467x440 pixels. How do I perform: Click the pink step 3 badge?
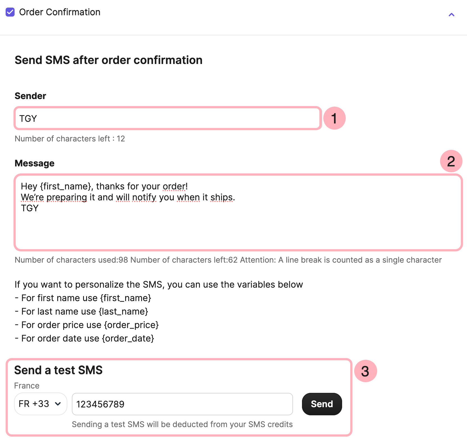tap(365, 371)
